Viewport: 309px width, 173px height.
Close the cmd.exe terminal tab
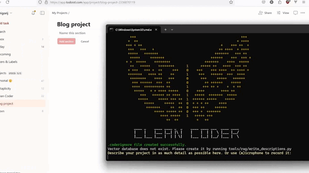pyautogui.click(x=156, y=30)
